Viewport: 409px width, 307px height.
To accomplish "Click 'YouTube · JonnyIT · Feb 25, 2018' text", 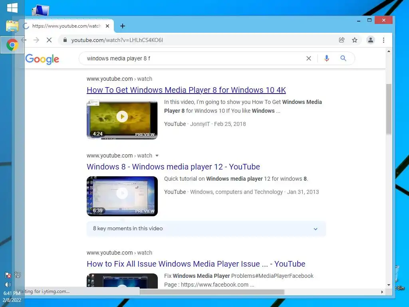I will [205, 124].
